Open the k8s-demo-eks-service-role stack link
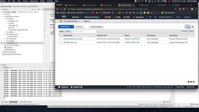Viewport: 199px width, 112px height. [x=73, y=39]
